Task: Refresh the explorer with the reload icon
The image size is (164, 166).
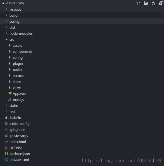Action: coord(153,4)
